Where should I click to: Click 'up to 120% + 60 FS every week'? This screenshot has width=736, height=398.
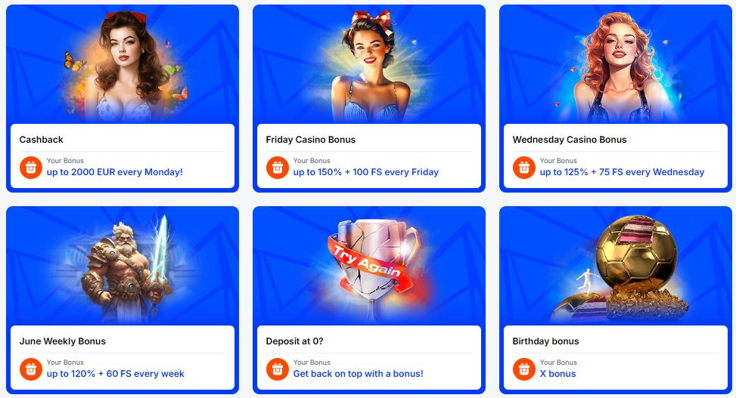click(x=116, y=374)
